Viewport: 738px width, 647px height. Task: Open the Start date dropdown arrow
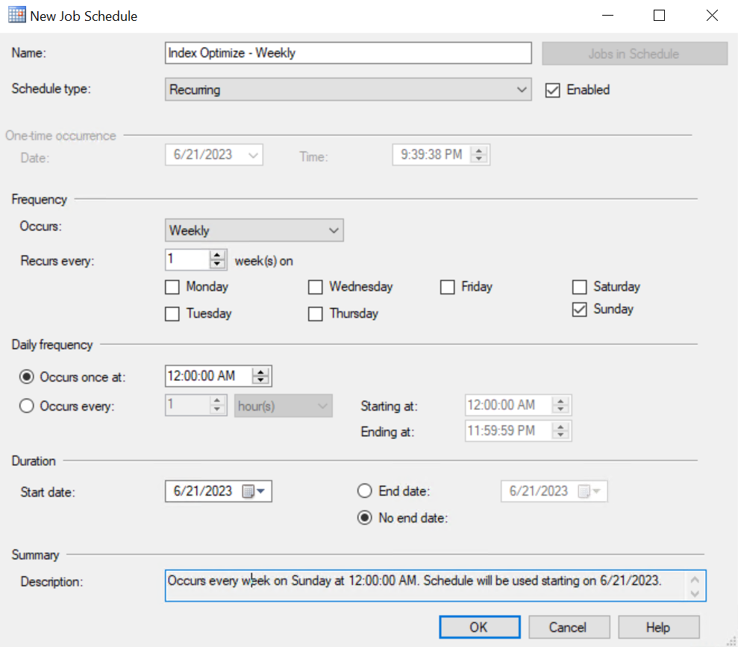click(262, 491)
